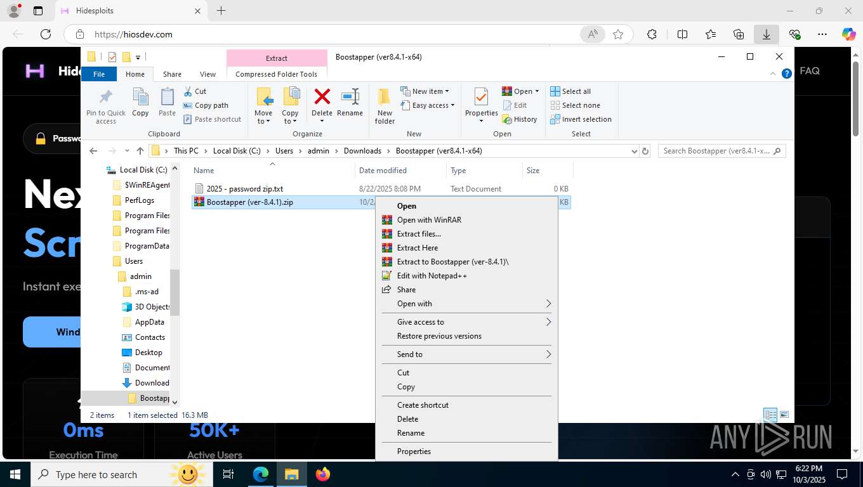Switch to details view button
Viewport: 863px width, 487px height.
(771, 415)
